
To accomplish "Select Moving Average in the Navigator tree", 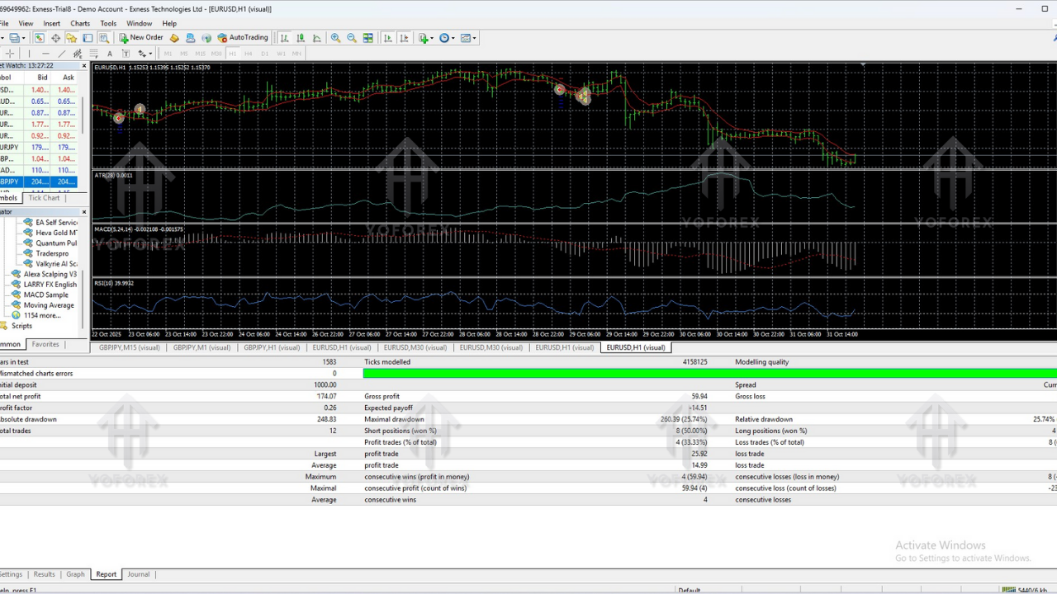I will (49, 304).
